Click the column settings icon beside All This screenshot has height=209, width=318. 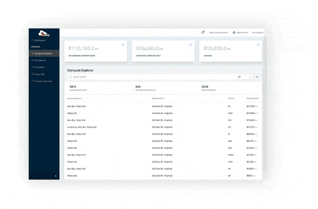(257, 77)
